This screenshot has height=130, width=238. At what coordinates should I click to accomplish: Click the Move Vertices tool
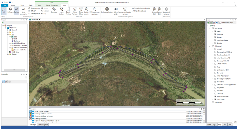pyautogui.click(x=75, y=11)
